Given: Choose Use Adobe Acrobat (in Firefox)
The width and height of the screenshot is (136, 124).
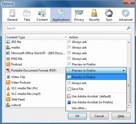Looking at the screenshot, I should point(96,102).
